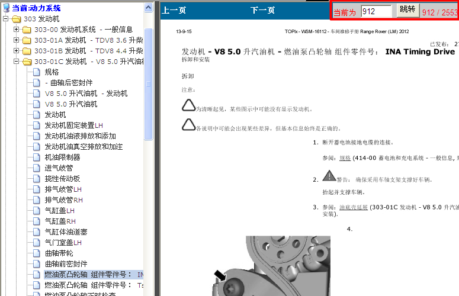Viewport: 459px width, 296px height.
Task: Follow the 油底壳延展 link in step 3
Action: click(354, 207)
